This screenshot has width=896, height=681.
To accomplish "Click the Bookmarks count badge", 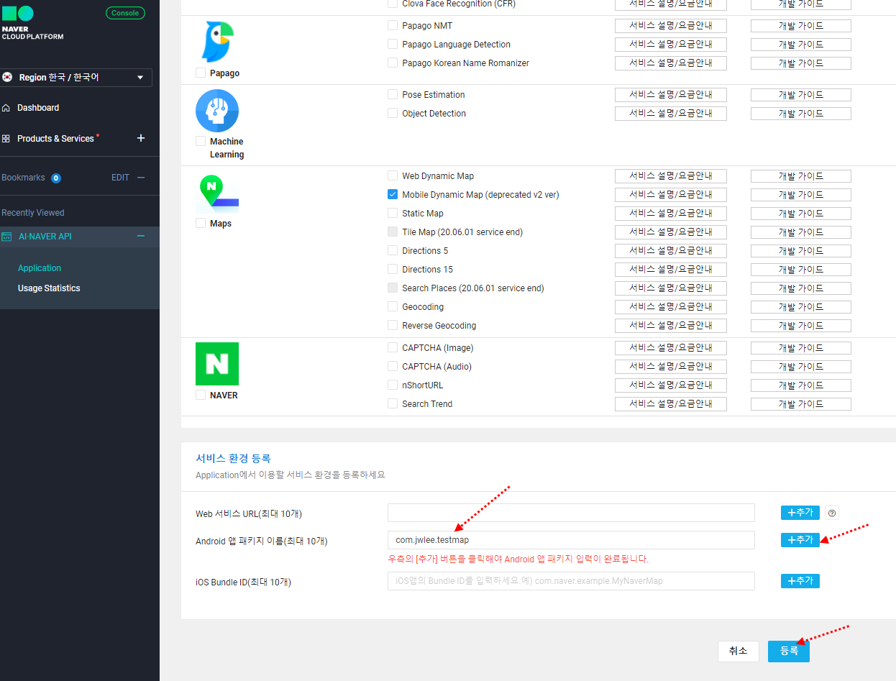I will click(x=56, y=178).
